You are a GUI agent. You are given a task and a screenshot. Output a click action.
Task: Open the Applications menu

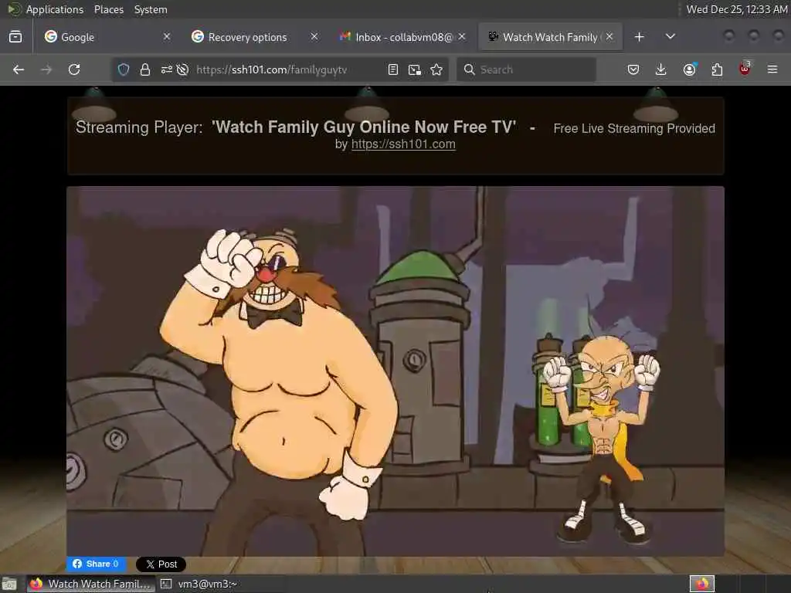click(x=55, y=9)
